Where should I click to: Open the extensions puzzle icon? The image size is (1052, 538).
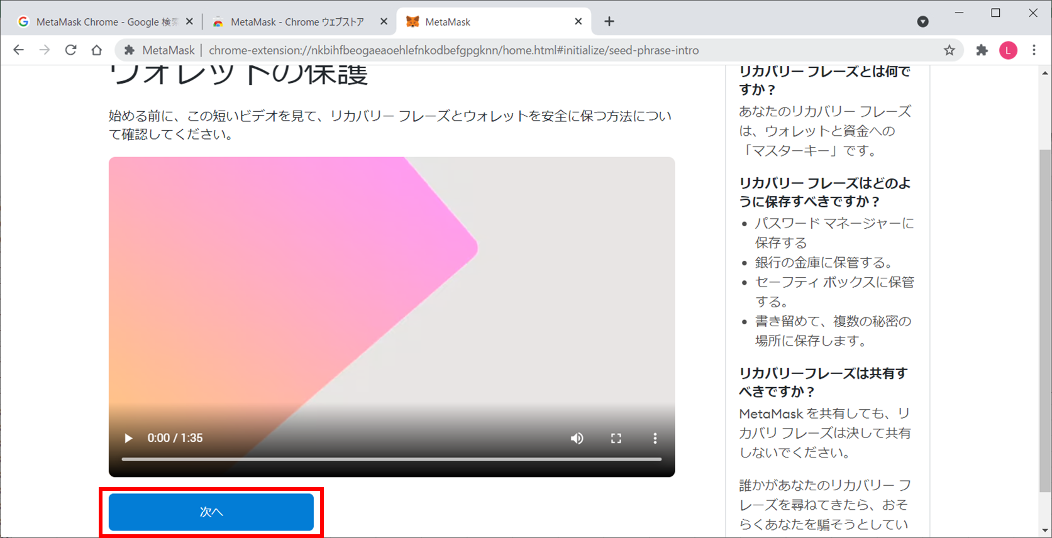point(982,50)
